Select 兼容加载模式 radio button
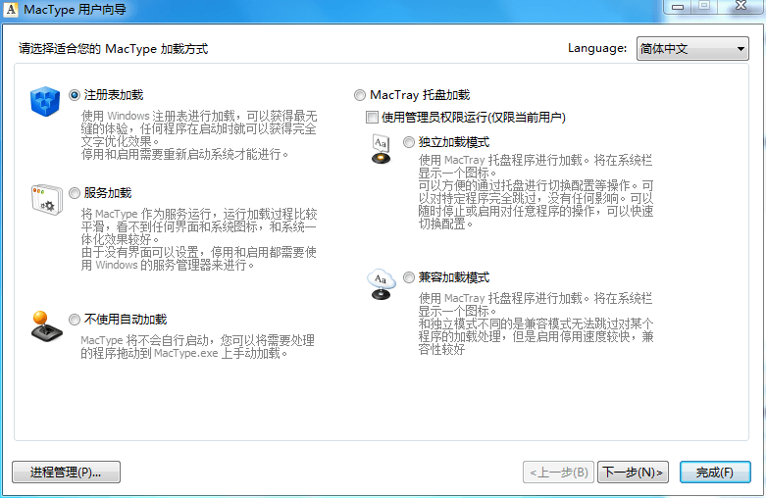This screenshot has height=498, width=766. pos(409,277)
